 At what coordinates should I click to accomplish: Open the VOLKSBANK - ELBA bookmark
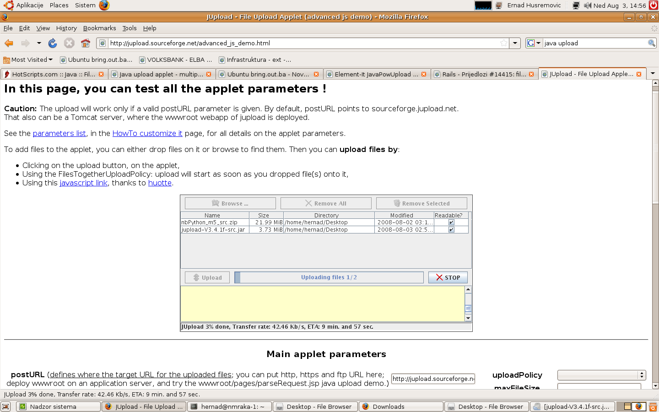coord(176,60)
